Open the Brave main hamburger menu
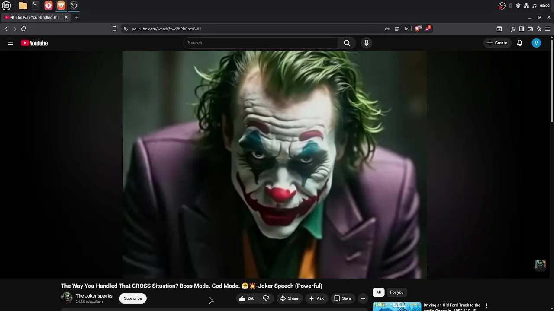This screenshot has width=554, height=311. tap(548, 29)
